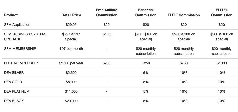Click the ELITE Commission header
The image size is (238, 112).
(x=184, y=15)
